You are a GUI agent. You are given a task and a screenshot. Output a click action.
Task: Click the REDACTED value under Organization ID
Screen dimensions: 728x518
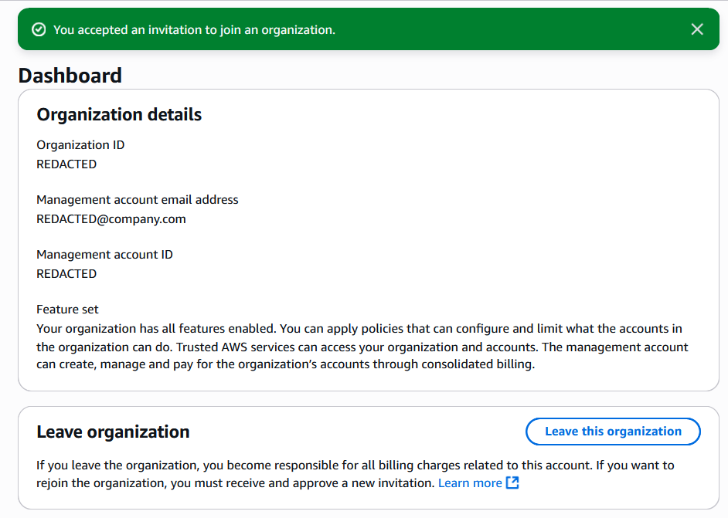click(x=66, y=164)
